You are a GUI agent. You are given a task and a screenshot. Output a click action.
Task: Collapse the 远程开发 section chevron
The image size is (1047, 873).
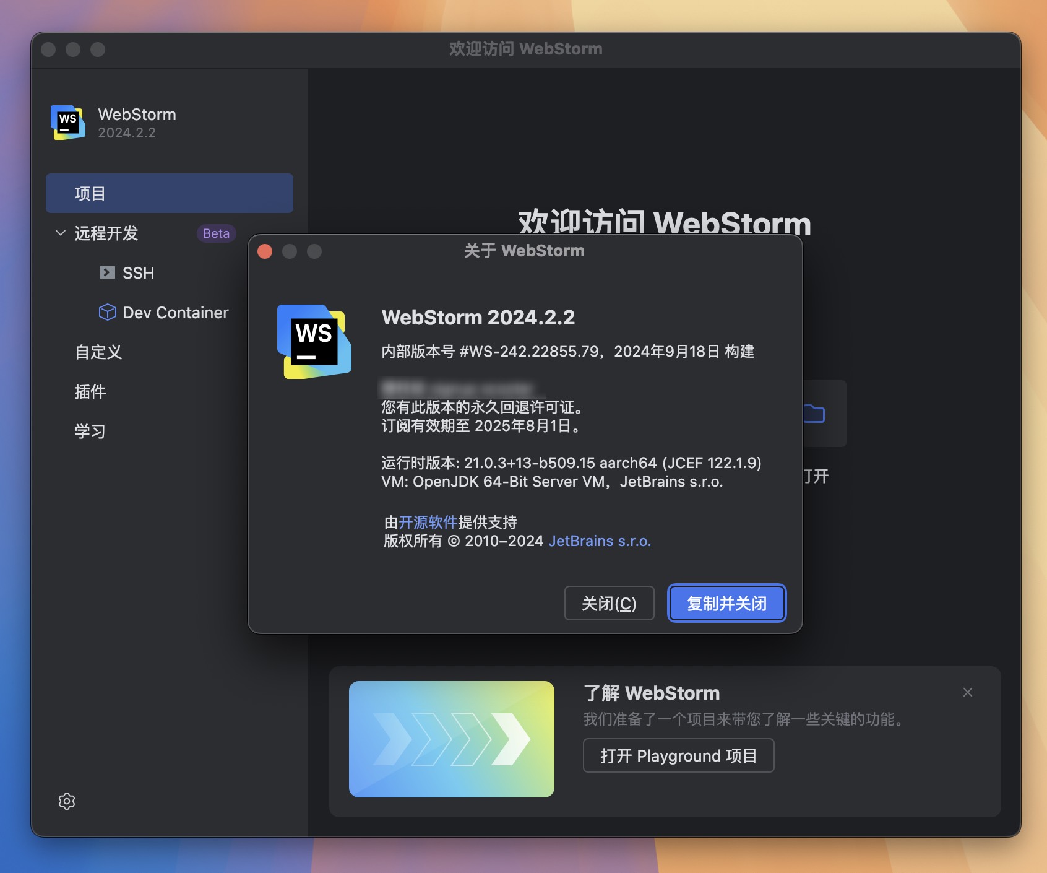(x=61, y=233)
